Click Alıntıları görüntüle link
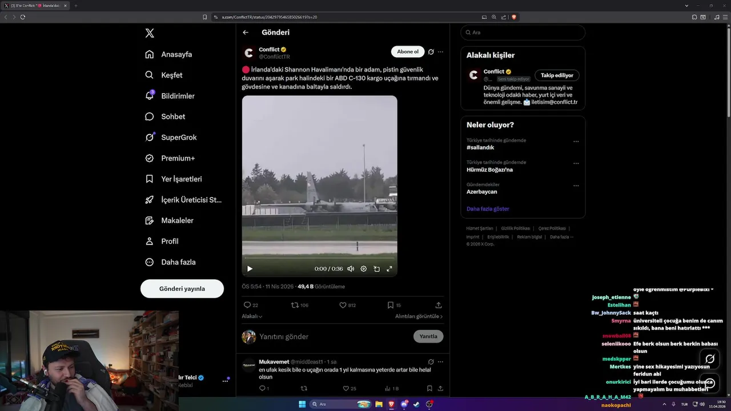This screenshot has width=731, height=411. coord(419,316)
